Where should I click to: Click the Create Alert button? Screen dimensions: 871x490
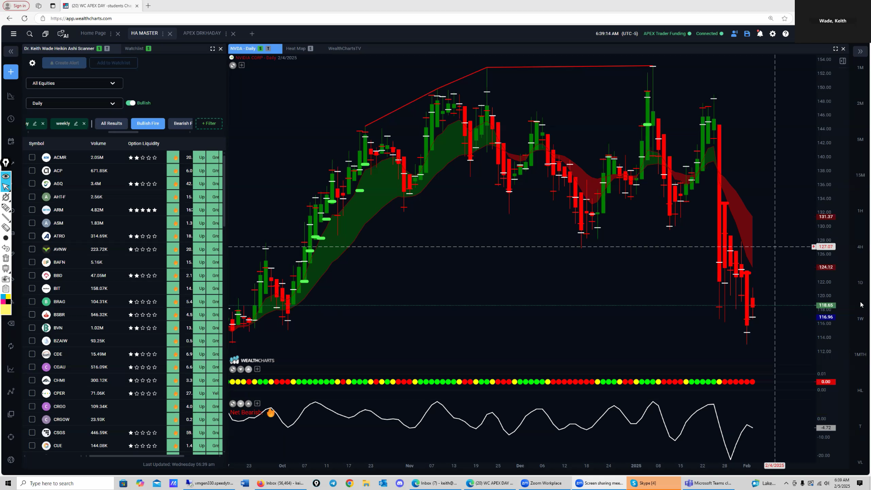tap(64, 63)
